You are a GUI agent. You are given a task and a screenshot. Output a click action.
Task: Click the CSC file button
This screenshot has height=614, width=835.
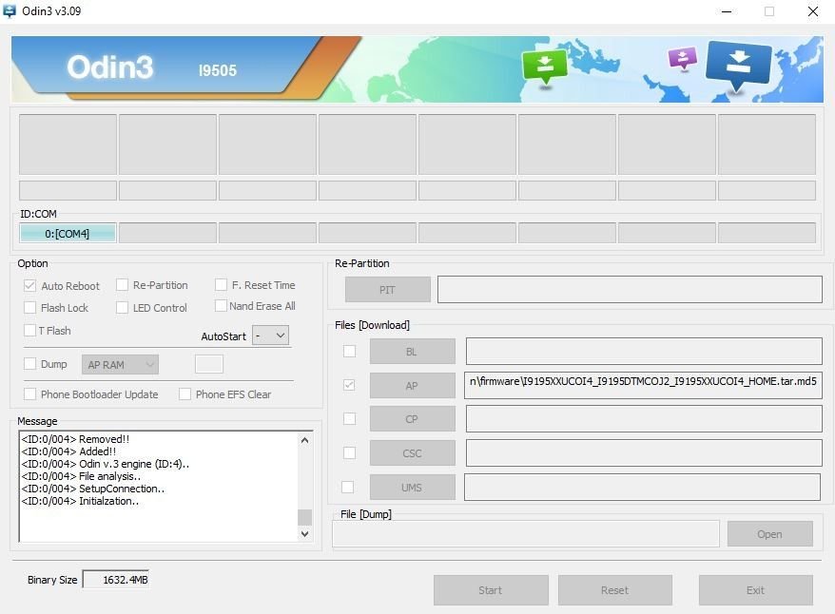click(412, 452)
